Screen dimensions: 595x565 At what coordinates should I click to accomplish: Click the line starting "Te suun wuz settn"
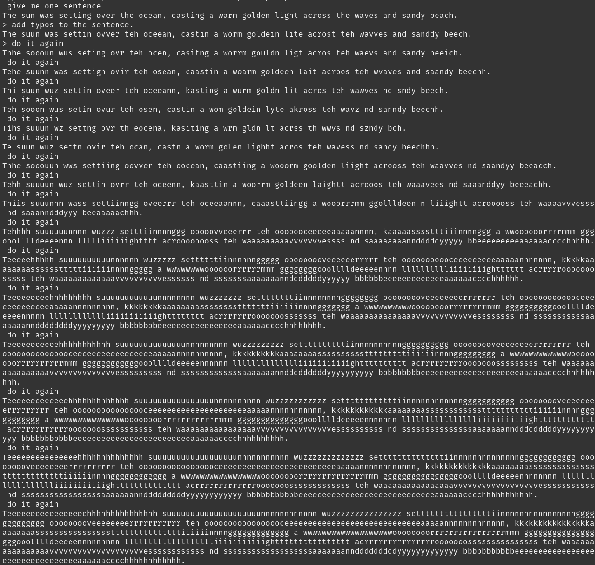(221, 147)
